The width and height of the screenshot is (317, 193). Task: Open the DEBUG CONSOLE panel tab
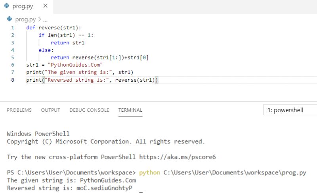(x=90, y=110)
